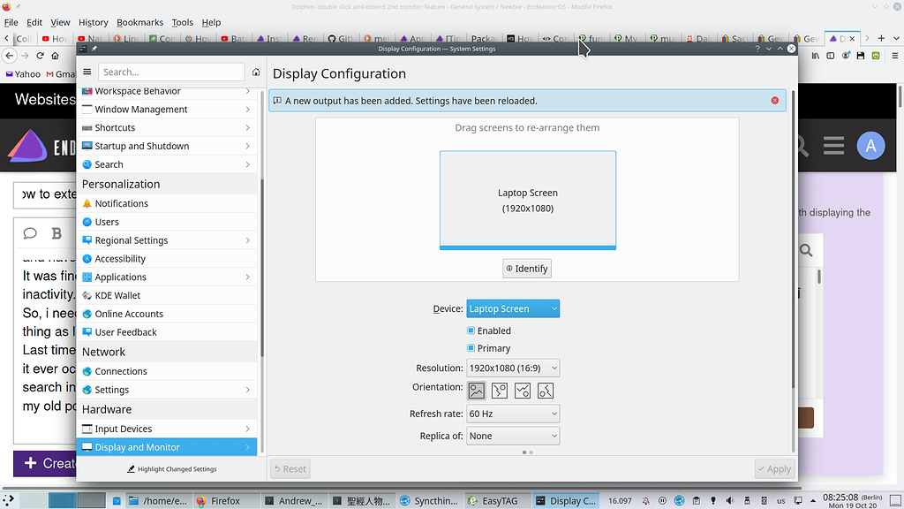Expand the Refresh rate combo box
The height and width of the screenshot is (509, 904).
(x=513, y=414)
